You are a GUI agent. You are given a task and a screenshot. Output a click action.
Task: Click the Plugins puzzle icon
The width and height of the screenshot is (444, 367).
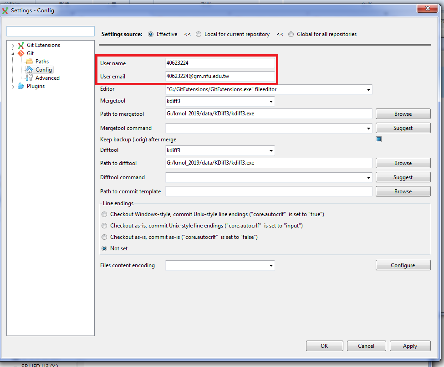21,86
